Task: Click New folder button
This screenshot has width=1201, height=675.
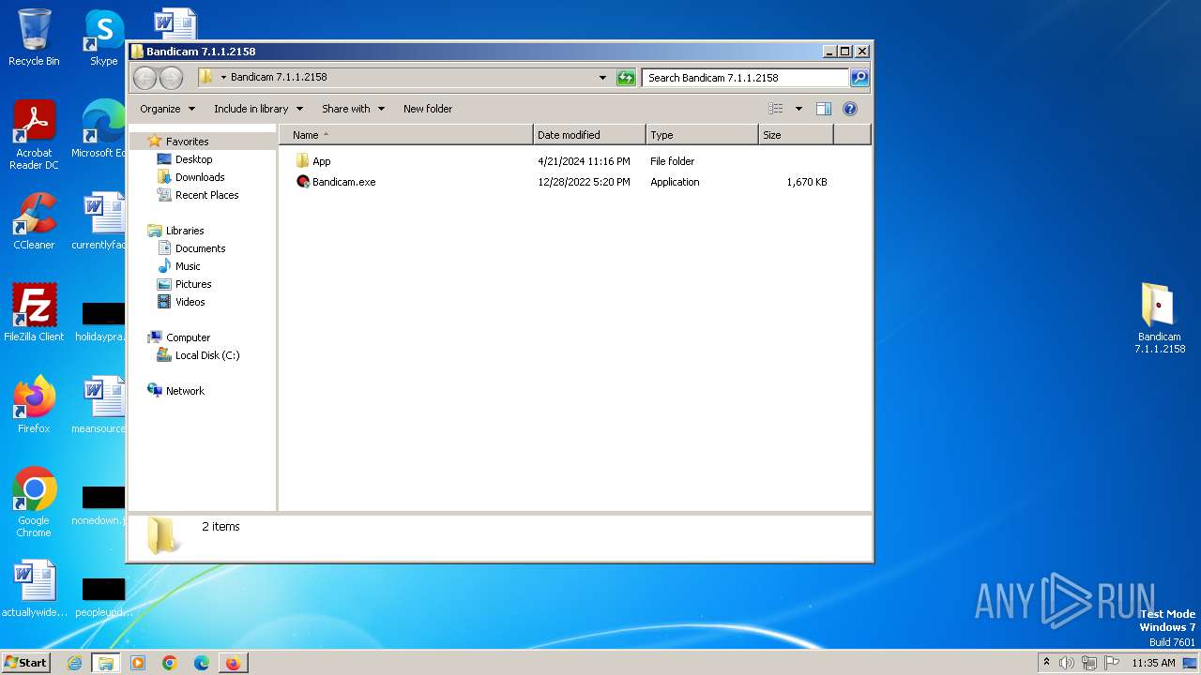Action: [428, 109]
